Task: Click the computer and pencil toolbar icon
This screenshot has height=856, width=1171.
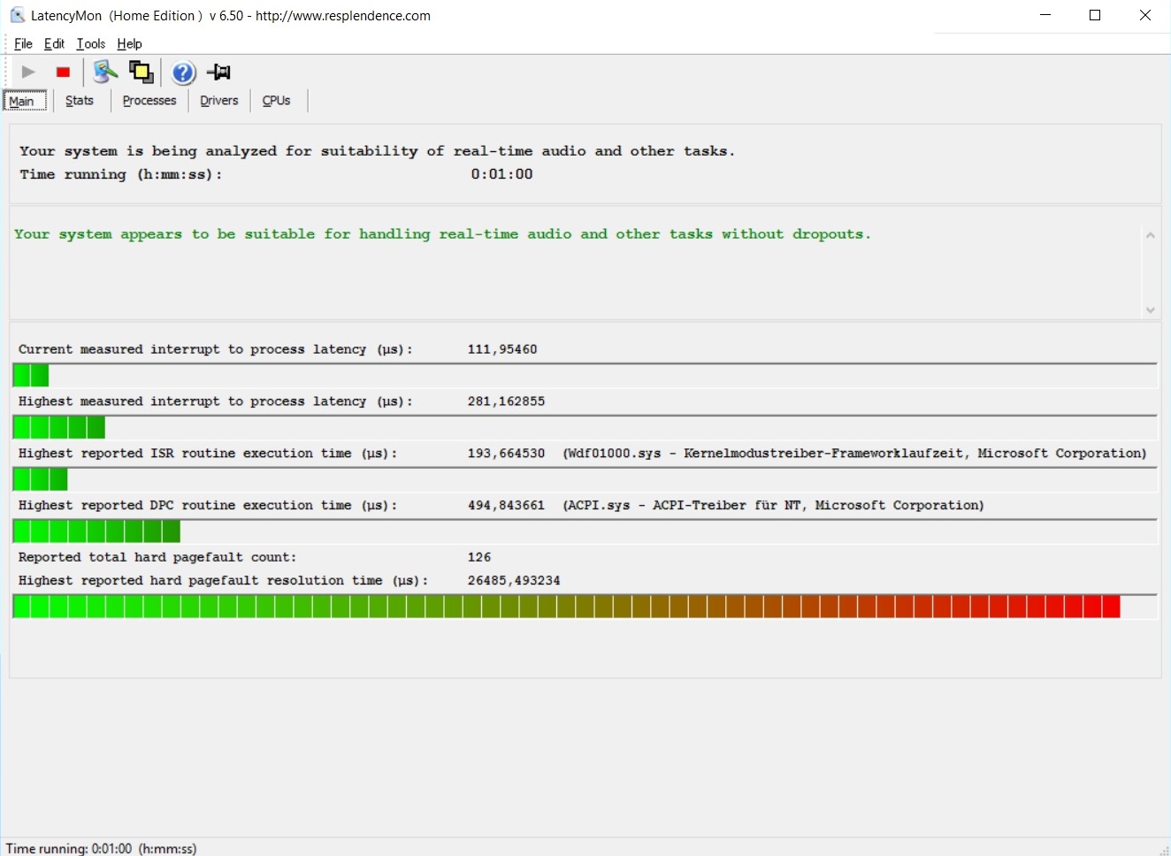Action: click(x=104, y=72)
